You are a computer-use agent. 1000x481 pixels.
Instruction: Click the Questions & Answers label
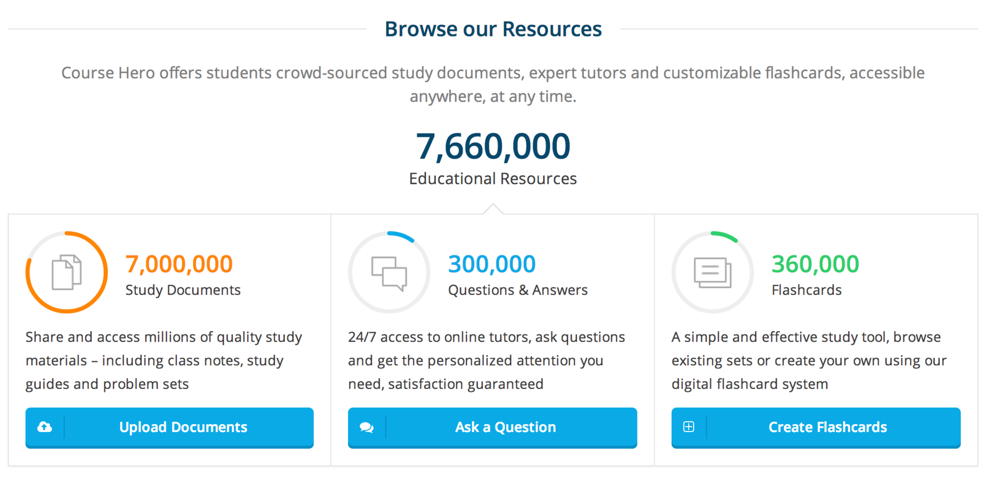(518, 290)
